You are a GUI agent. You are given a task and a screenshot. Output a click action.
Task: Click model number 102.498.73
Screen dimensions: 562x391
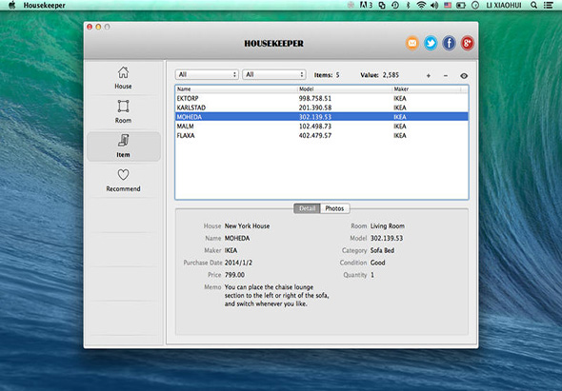pos(315,127)
